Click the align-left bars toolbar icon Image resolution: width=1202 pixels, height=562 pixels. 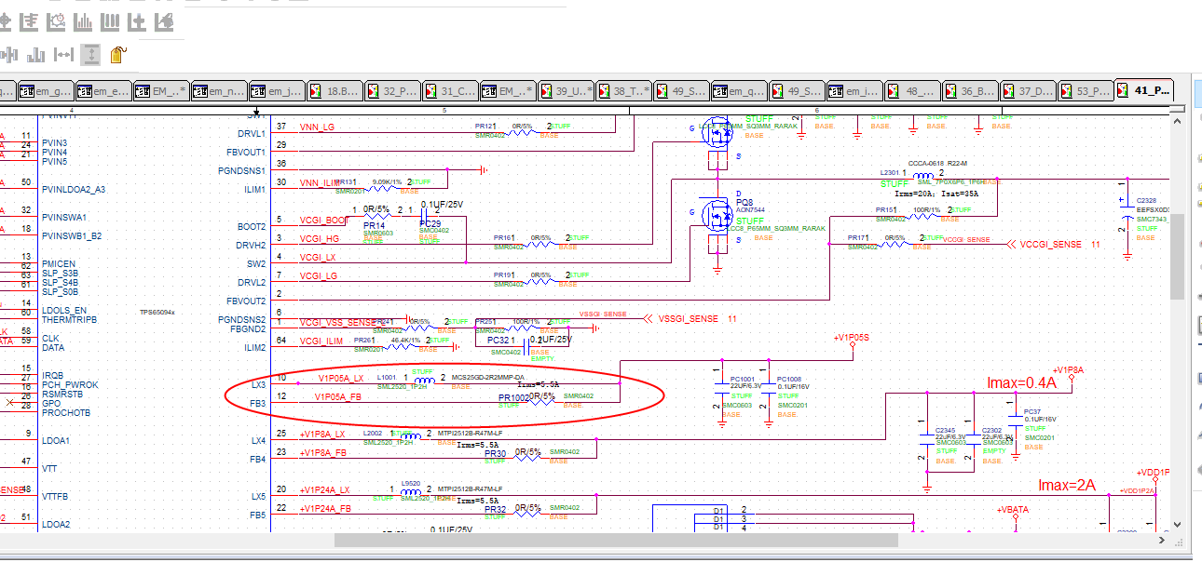pyautogui.click(x=30, y=21)
